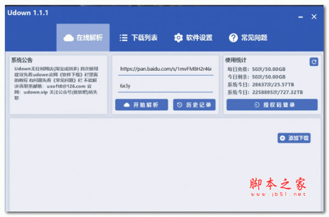Click the 添加下载 button

pyautogui.click(x=294, y=138)
